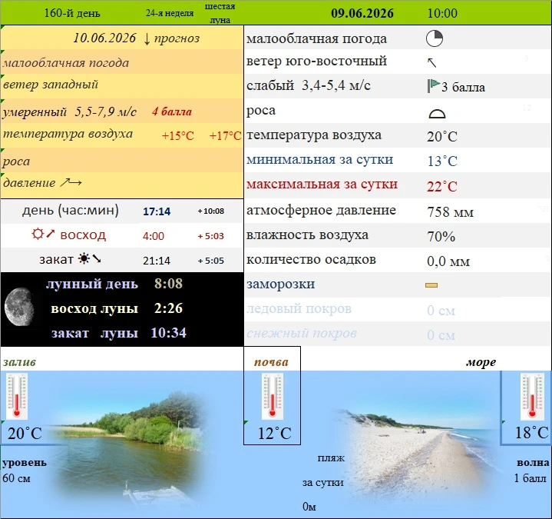The image size is (552, 519).
Task: Click the 'почва' heading
Action: [272, 362]
